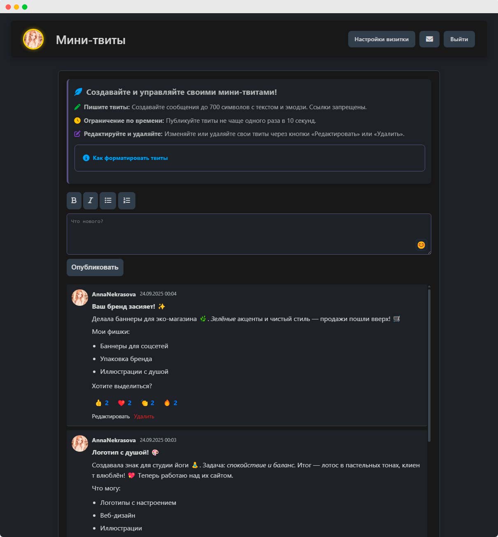Apply italic formatting with the I button

coord(91,201)
